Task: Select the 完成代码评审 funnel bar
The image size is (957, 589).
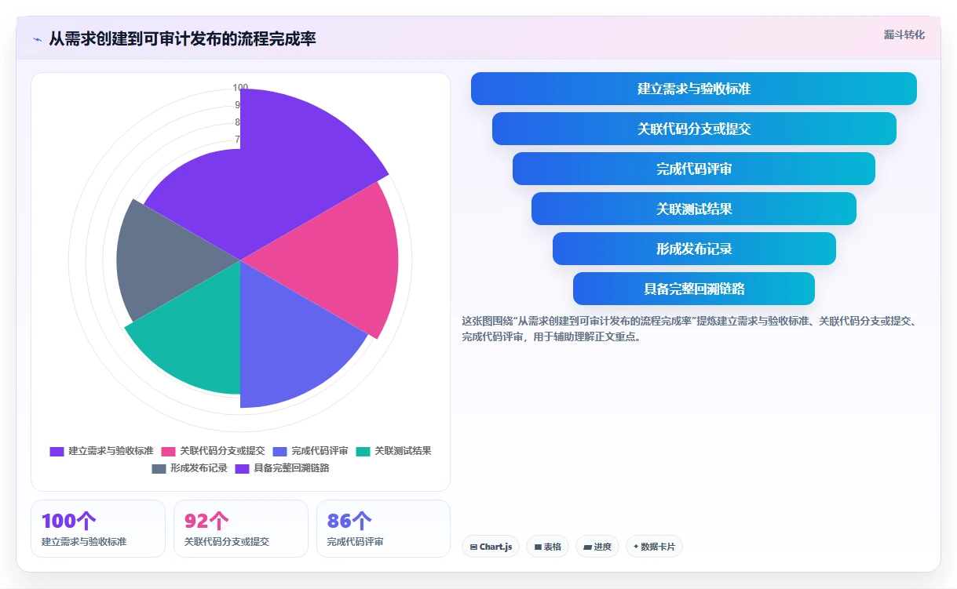Action: 694,169
